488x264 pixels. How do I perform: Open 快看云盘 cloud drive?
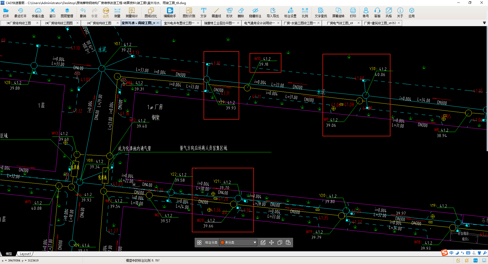(x=38, y=12)
